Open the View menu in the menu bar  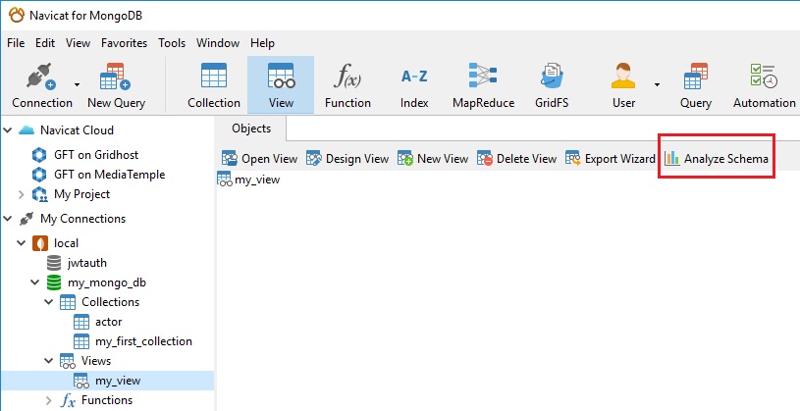pos(79,43)
